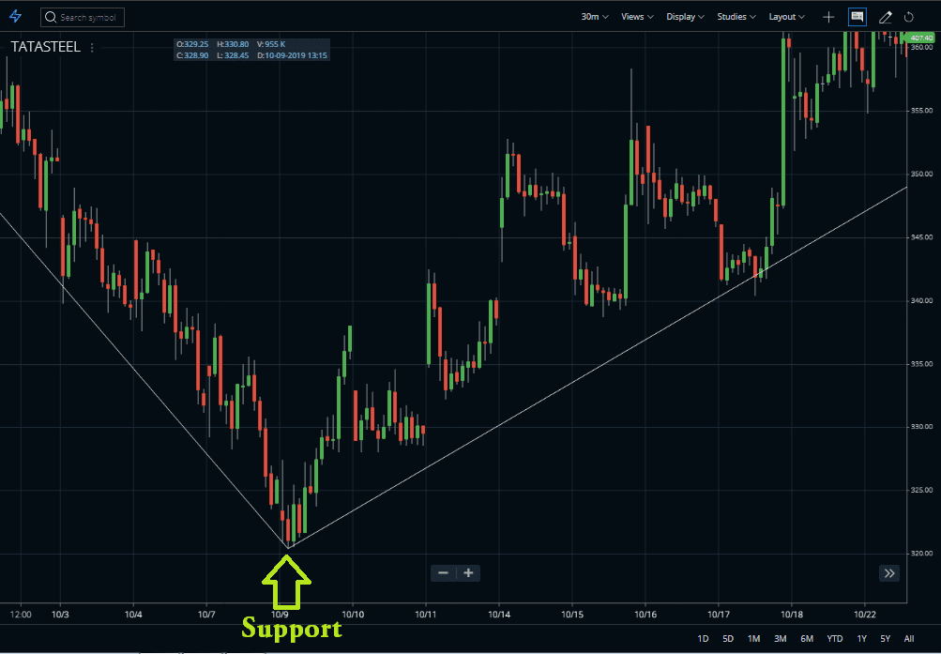This screenshot has height=654, width=941.
Task: Select the 1D range
Action: click(703, 638)
